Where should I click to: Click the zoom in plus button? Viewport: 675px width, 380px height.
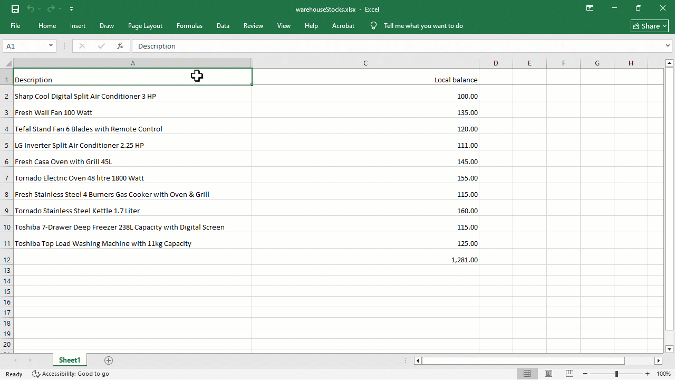(x=647, y=374)
